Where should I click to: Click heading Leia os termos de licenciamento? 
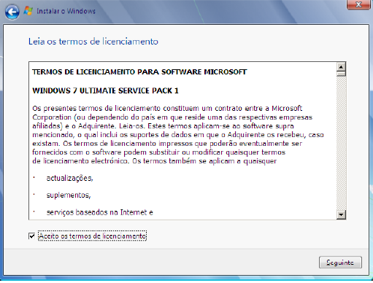click(x=93, y=42)
